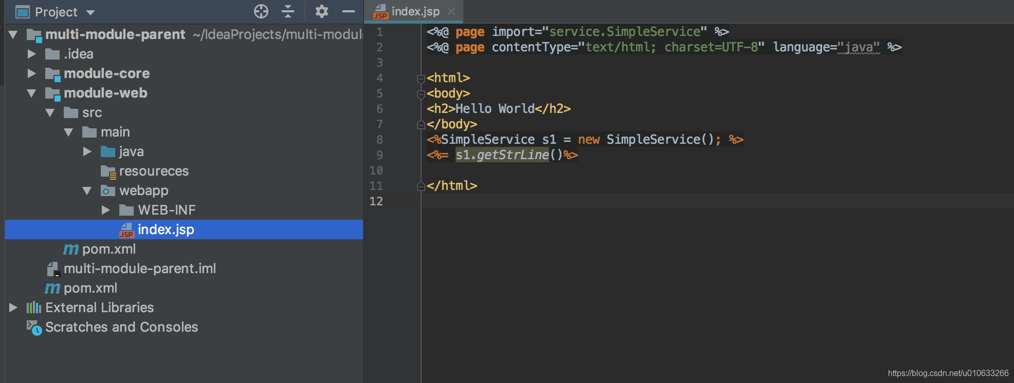
Task: Click the External Libraries bar-chart icon
Action: click(34, 308)
